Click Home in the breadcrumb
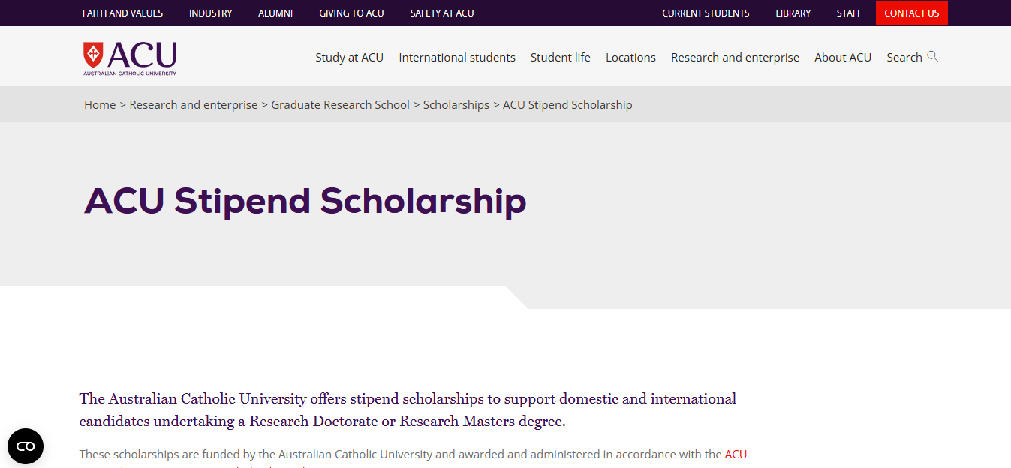Screen dimensions: 1011x468 click(100, 105)
